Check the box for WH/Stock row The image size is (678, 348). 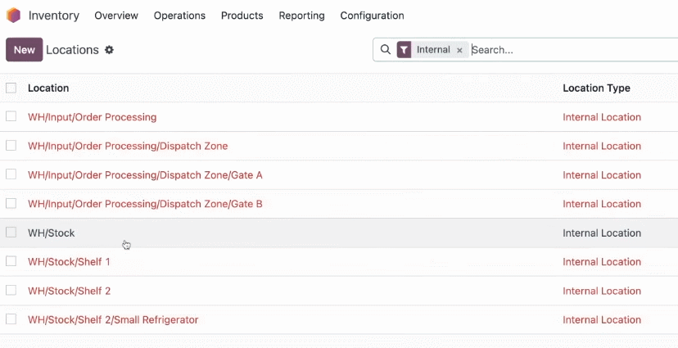point(11,233)
